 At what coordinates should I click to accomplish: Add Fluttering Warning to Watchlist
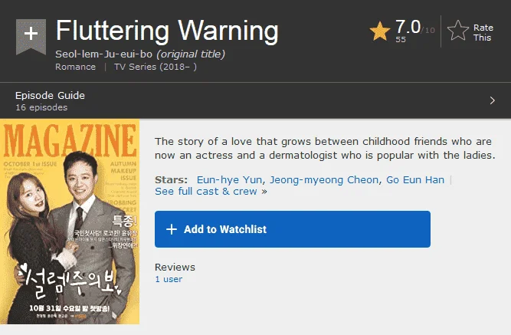pos(293,229)
